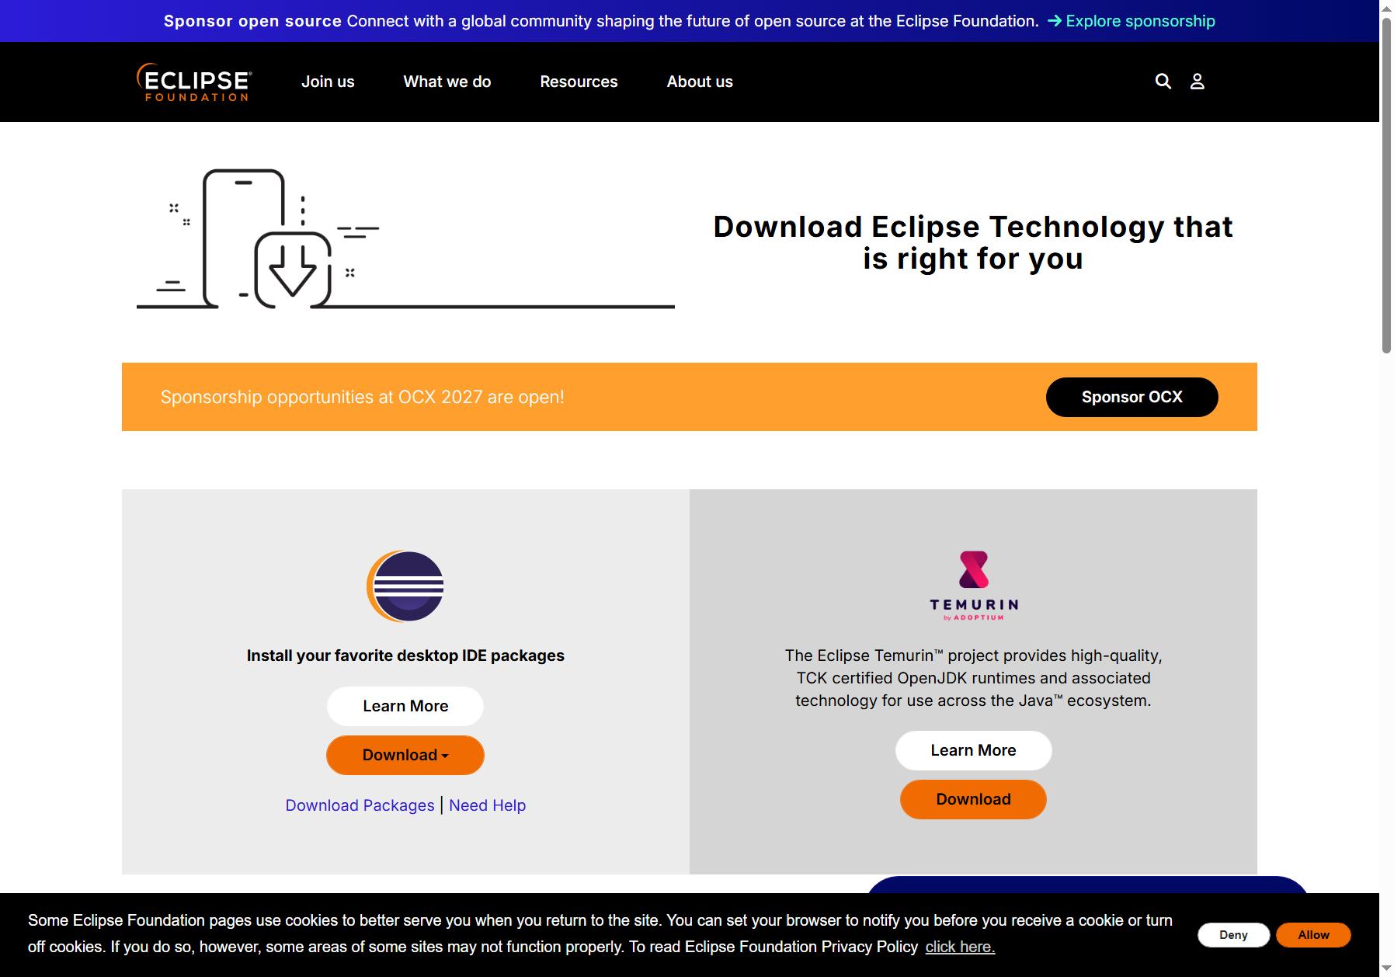Download Temurin with the orange button

coord(973,799)
